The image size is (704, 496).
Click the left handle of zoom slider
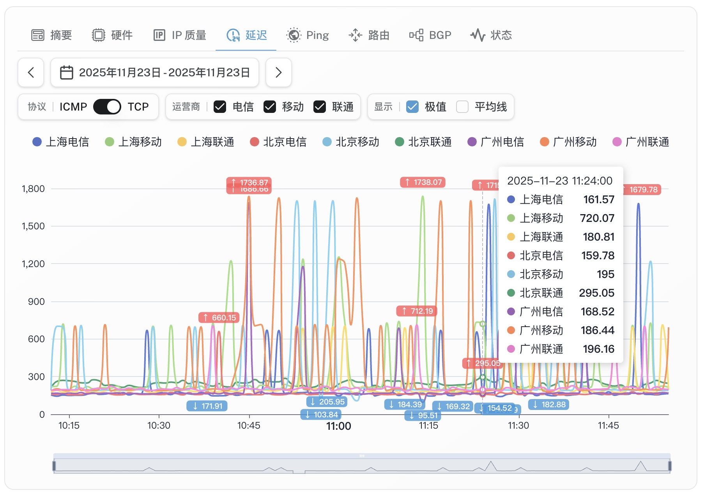pyautogui.click(x=54, y=466)
